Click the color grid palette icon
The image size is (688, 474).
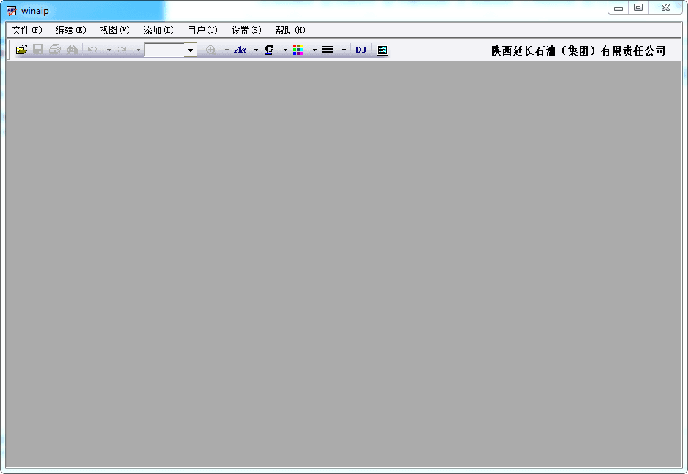coord(298,50)
